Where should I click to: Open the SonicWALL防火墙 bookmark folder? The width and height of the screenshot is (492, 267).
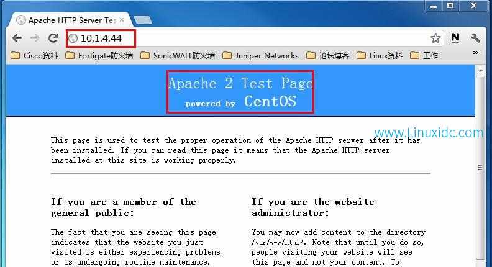(x=178, y=55)
